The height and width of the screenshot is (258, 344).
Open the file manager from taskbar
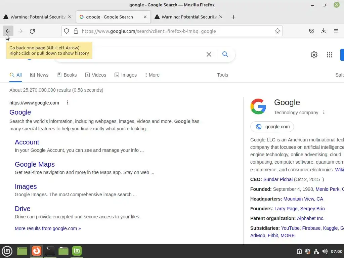coord(63,251)
